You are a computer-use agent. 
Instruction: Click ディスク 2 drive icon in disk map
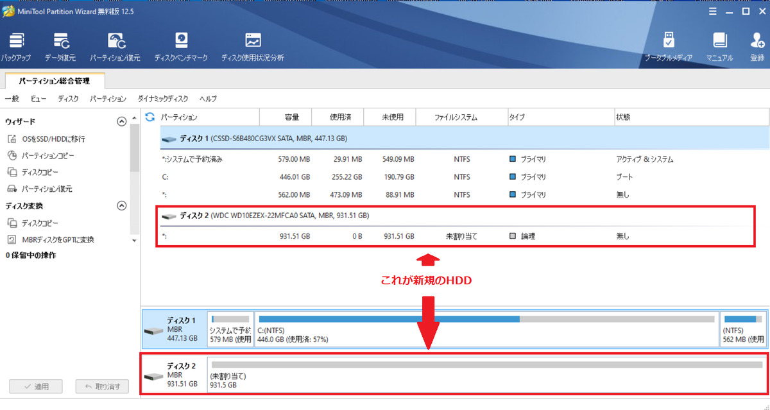[x=153, y=377]
